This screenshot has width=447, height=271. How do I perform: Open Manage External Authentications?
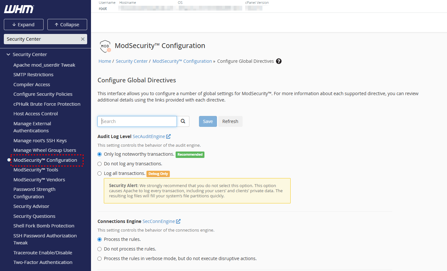[x=32, y=127]
